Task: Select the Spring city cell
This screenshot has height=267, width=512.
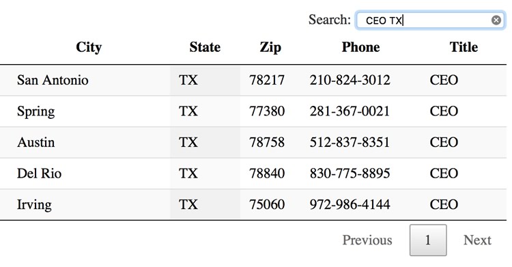Action: [x=36, y=111]
